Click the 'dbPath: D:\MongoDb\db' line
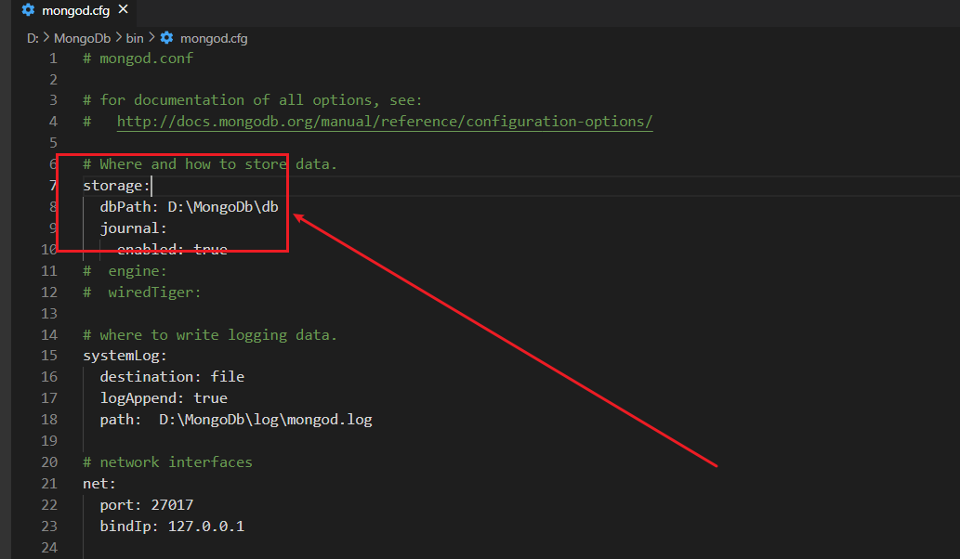The width and height of the screenshot is (960, 559). click(190, 207)
